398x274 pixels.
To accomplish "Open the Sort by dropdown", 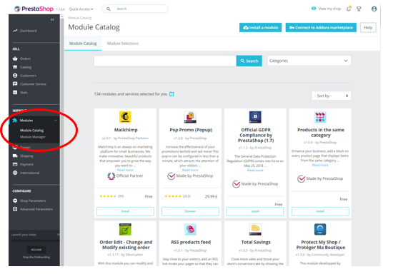I will tap(332, 96).
